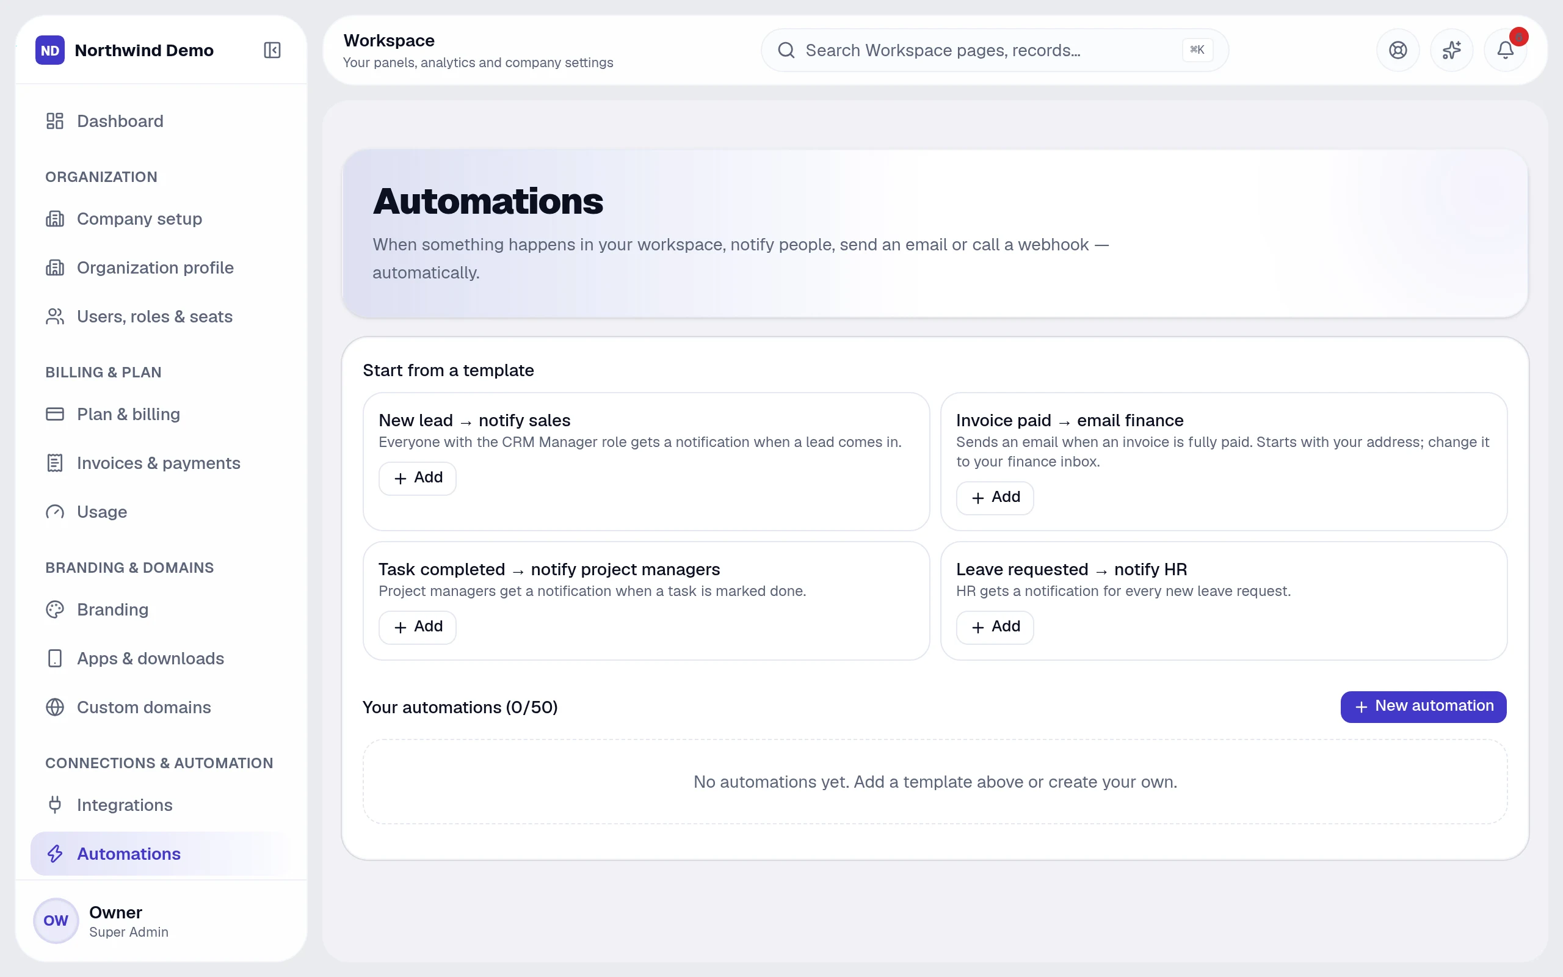This screenshot has height=977, width=1563.
Task: Click the Users, roles & seats people icon
Action: [55, 316]
